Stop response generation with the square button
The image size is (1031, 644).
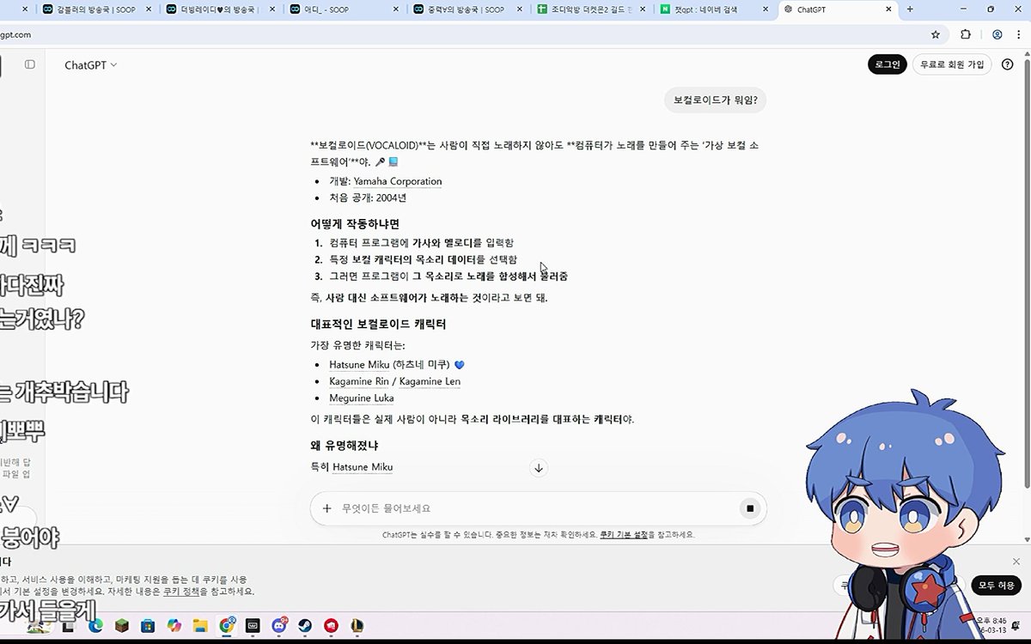[x=749, y=508]
